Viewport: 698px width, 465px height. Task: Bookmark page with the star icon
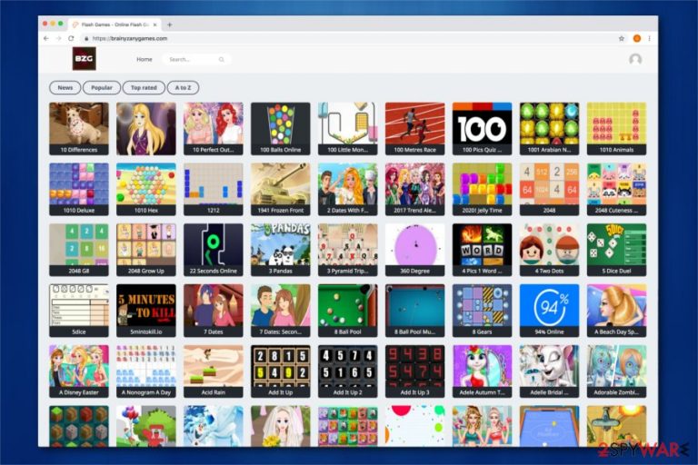[622, 39]
